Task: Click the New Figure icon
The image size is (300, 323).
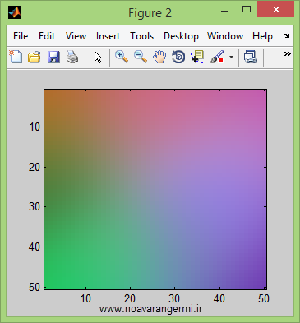Action: pyautogui.click(x=16, y=57)
